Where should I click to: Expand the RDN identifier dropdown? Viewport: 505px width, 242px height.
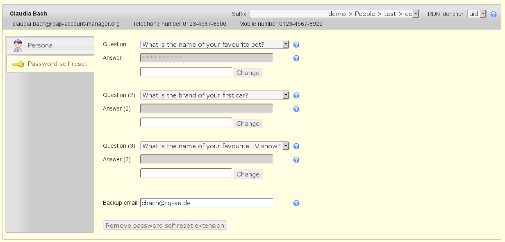pyautogui.click(x=476, y=14)
